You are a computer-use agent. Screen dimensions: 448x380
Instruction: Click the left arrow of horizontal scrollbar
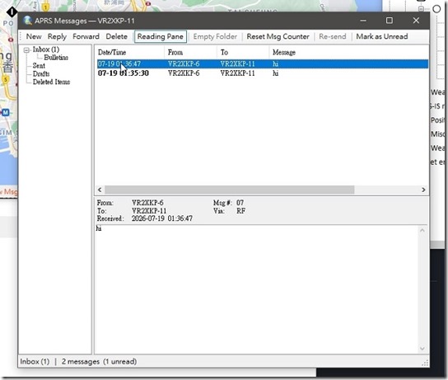(x=100, y=190)
